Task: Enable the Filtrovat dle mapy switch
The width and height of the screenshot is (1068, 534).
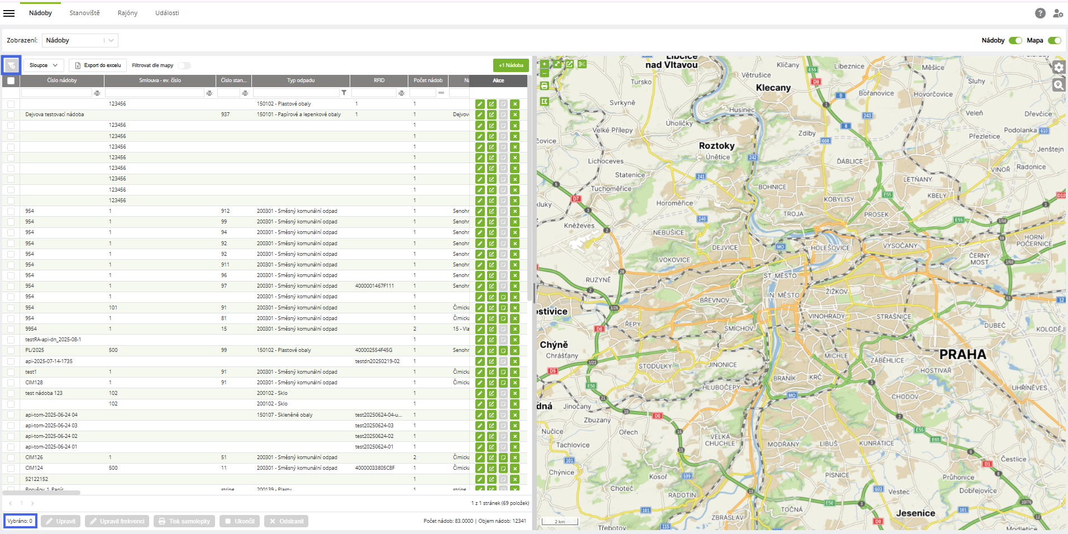Action: click(184, 65)
